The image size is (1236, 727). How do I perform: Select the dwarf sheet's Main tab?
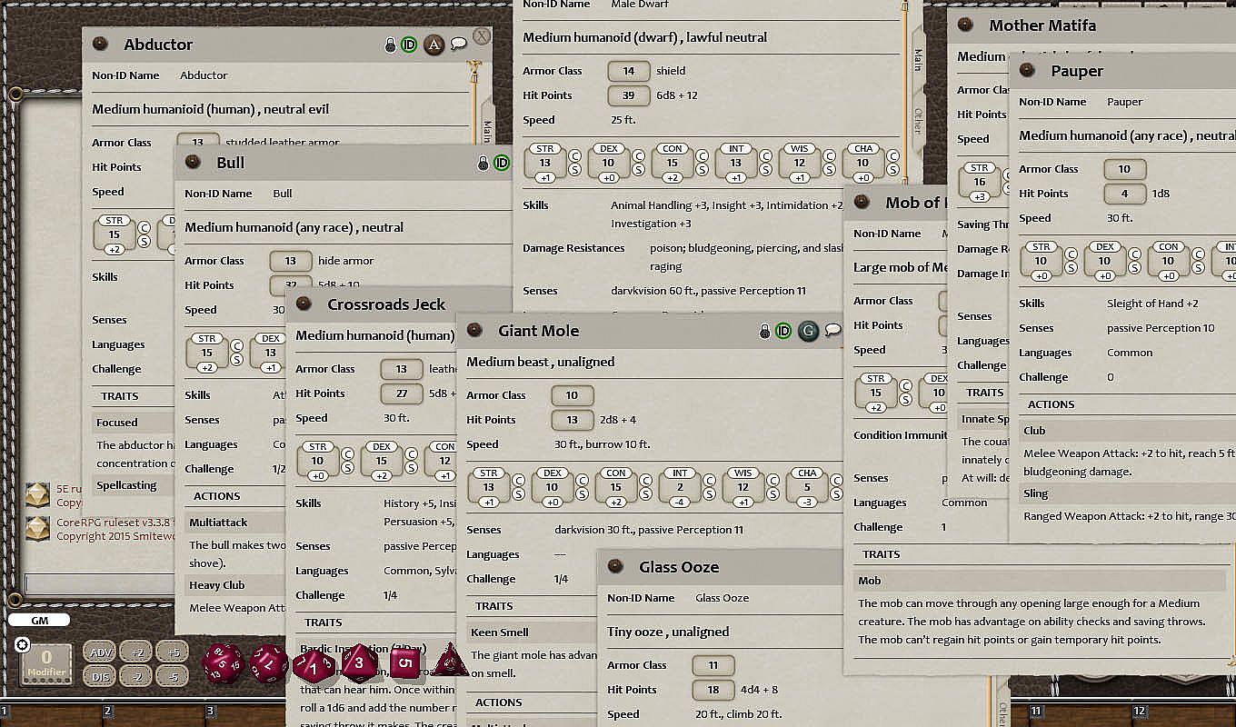(x=918, y=59)
